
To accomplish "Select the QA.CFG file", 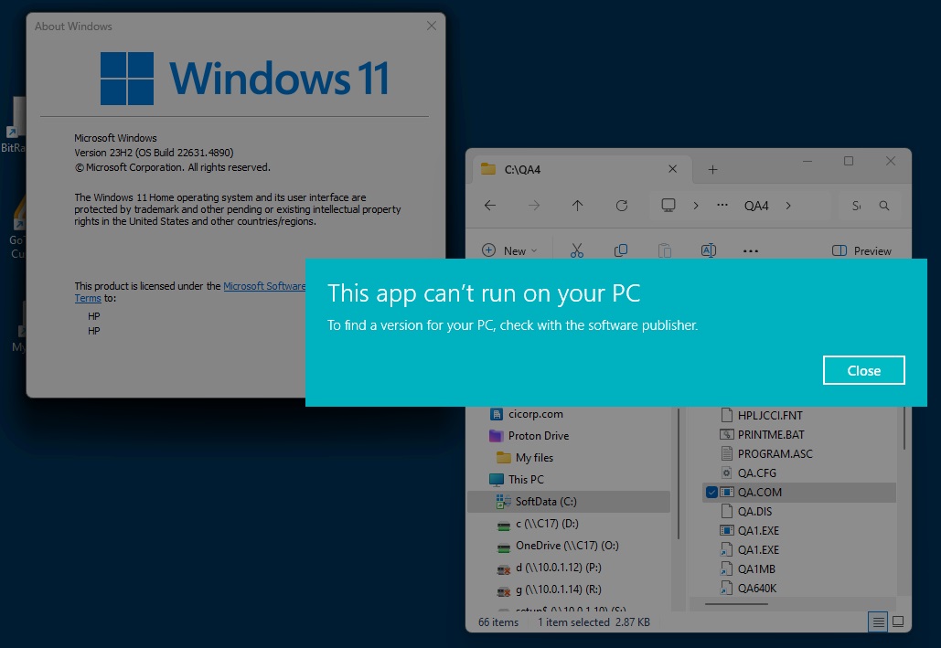I will [x=757, y=473].
